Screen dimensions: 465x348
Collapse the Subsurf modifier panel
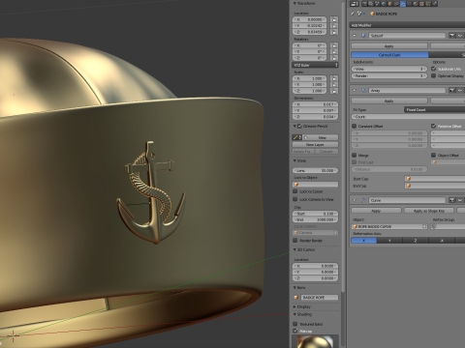click(x=355, y=36)
